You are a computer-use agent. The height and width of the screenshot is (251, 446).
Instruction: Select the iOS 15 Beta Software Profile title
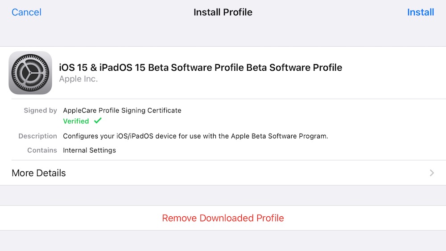tap(201, 68)
